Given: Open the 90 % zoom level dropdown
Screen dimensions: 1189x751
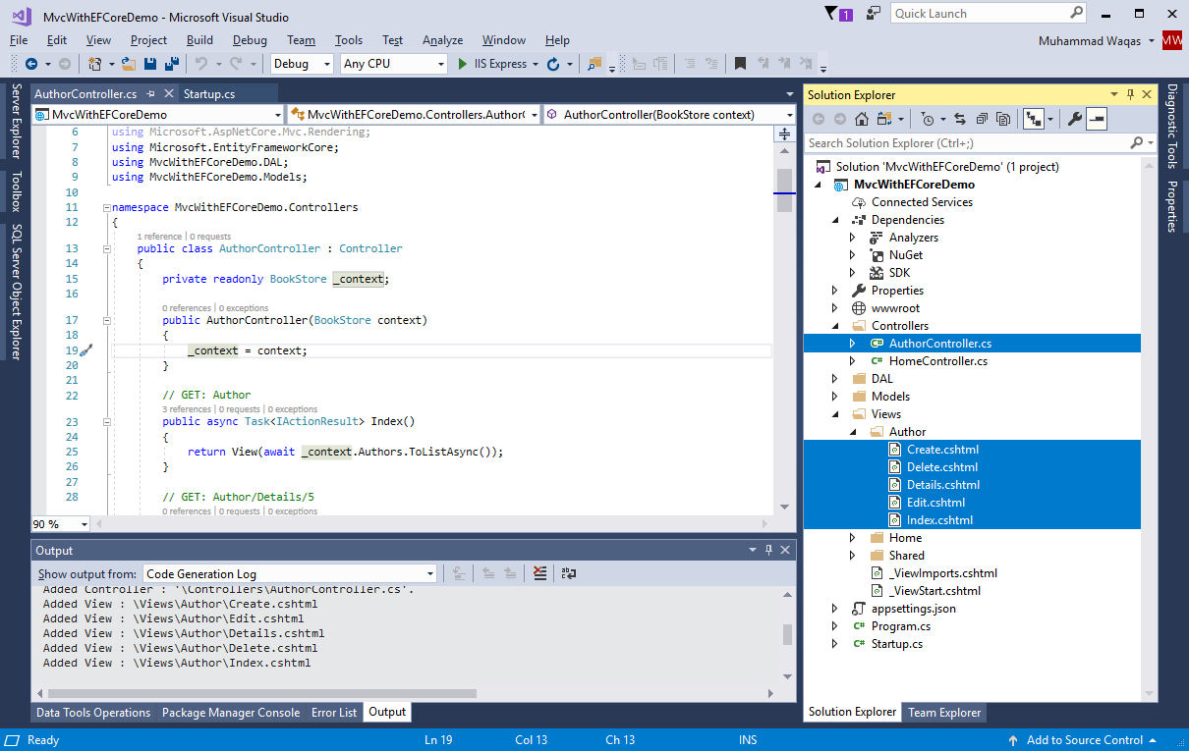Looking at the screenshot, I should pyautogui.click(x=59, y=524).
